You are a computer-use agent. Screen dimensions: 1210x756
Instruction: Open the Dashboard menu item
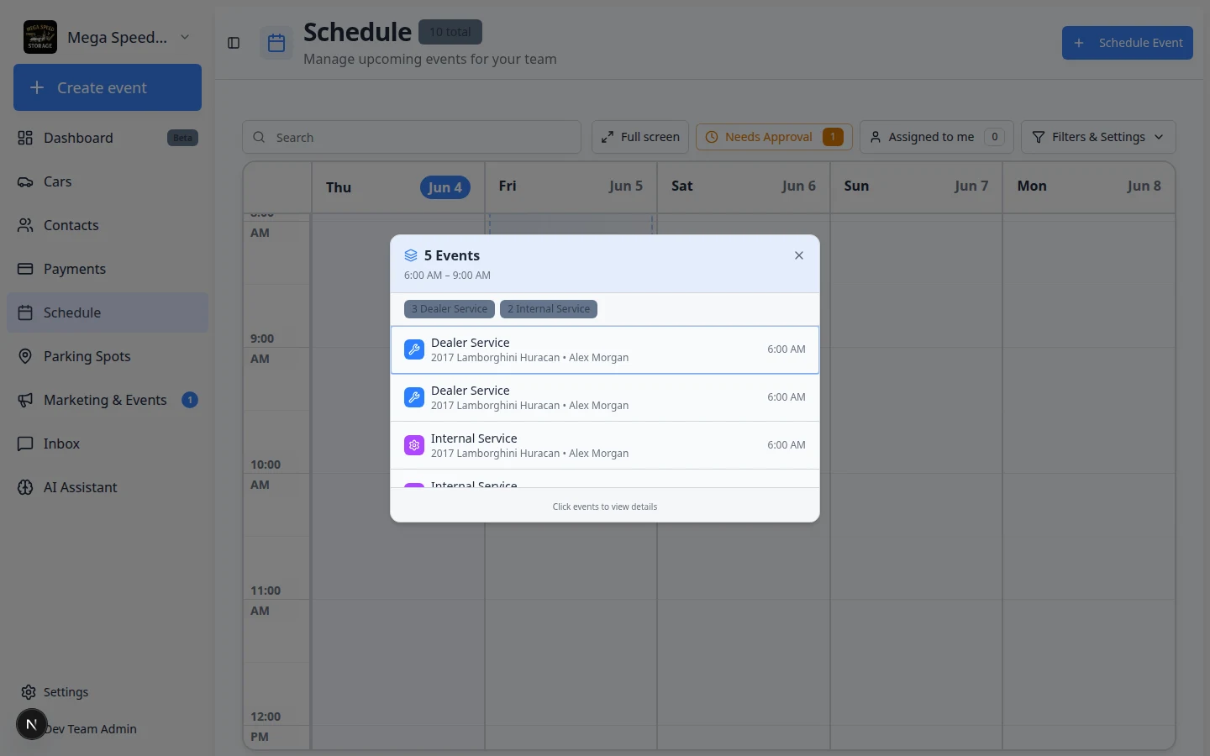(x=108, y=138)
